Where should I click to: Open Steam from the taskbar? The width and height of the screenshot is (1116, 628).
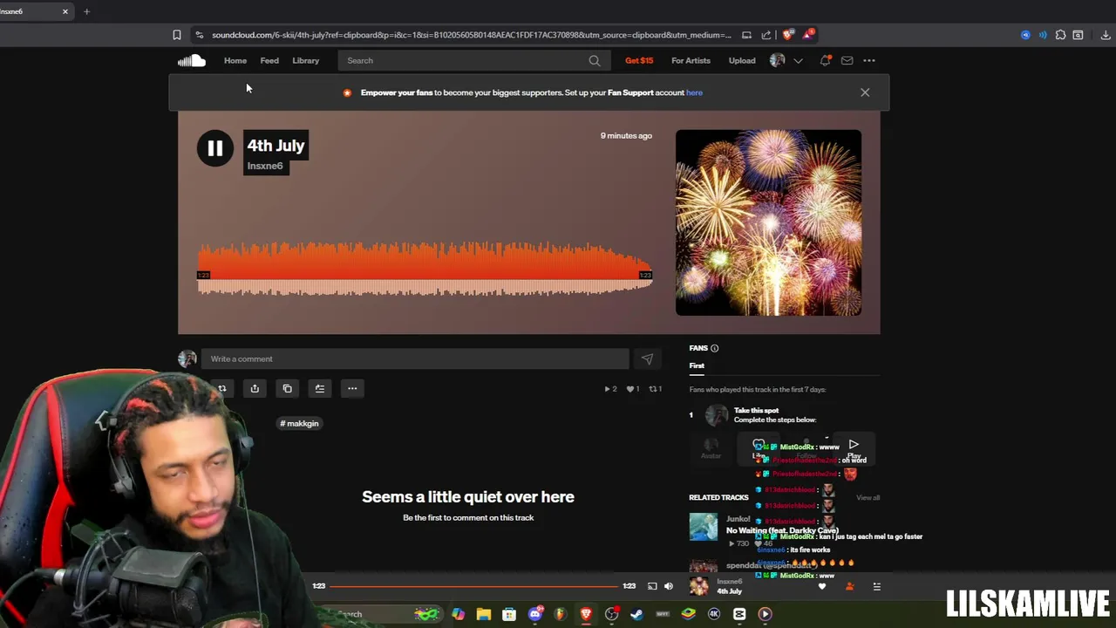pyautogui.click(x=636, y=614)
